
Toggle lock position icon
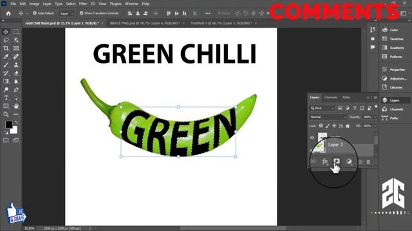(x=334, y=126)
